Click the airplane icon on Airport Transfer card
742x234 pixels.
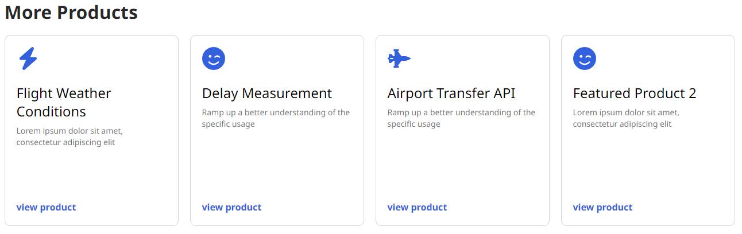399,58
